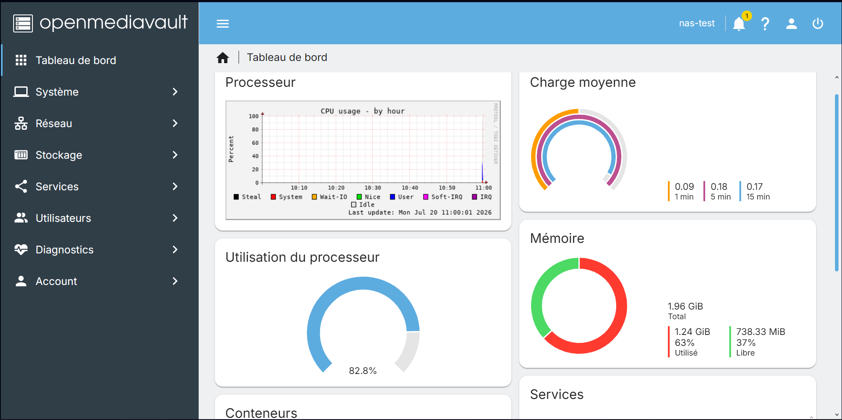Click the scrollbar up arrow
Viewport: 842px width, 420px height.
tap(837, 78)
